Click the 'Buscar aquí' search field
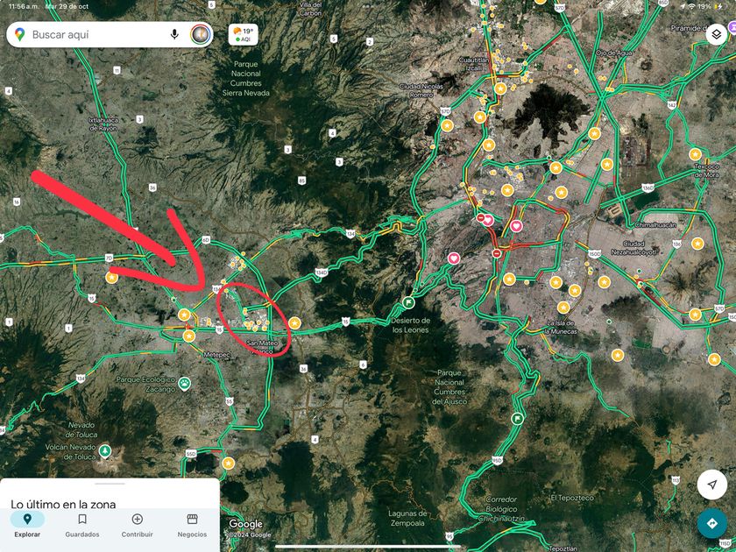Viewport: 736px width, 552px height. pos(110,34)
